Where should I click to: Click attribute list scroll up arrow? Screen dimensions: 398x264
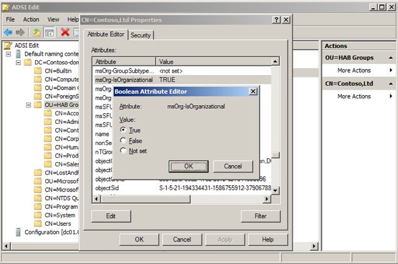tap(275, 61)
